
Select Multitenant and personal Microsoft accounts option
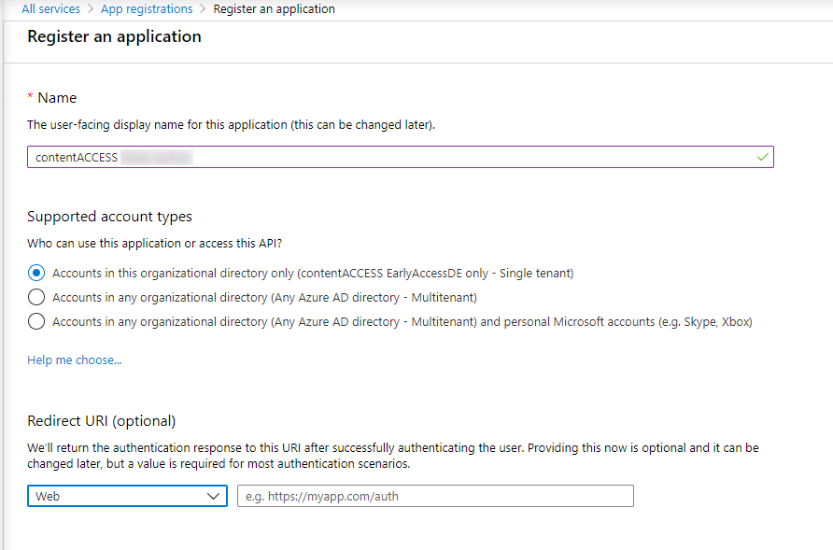pyautogui.click(x=36, y=322)
